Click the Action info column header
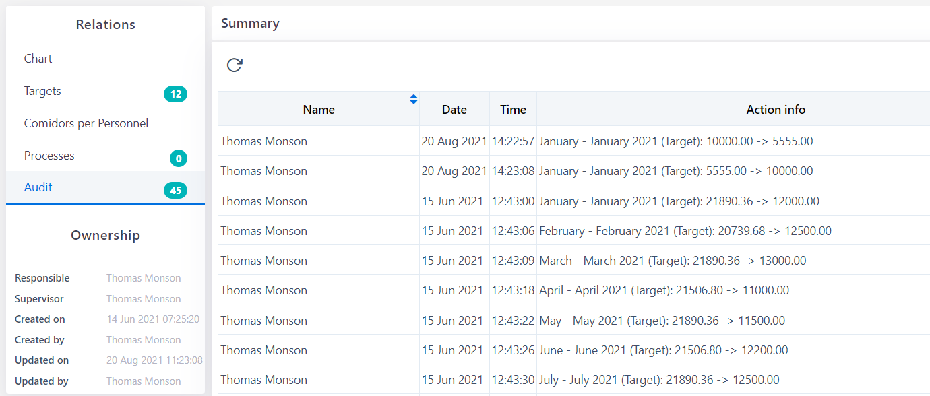 tap(776, 109)
